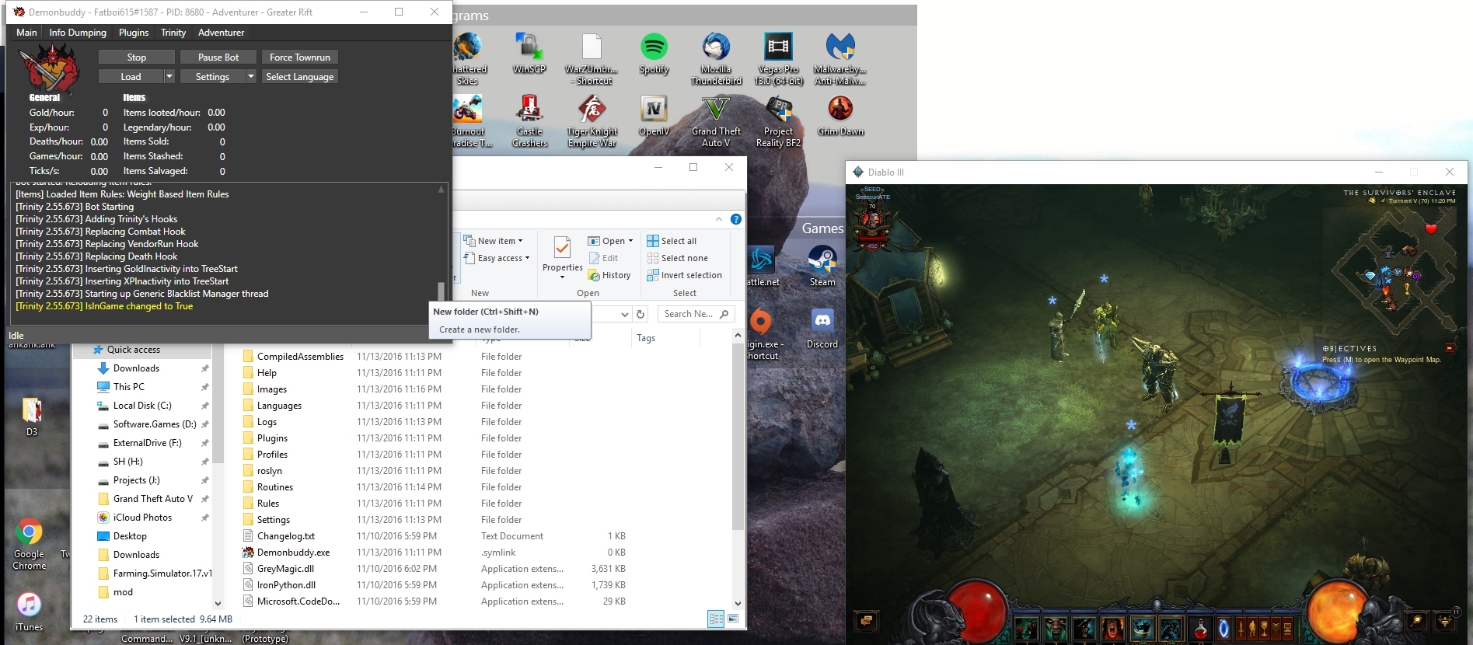Collapse the Explorer ribbon chevron
The image size is (1473, 645).
(x=719, y=219)
